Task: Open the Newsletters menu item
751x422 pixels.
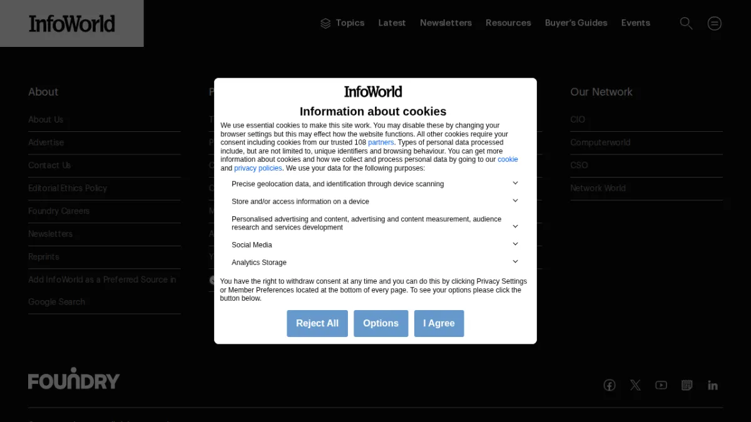Action: click(x=446, y=23)
